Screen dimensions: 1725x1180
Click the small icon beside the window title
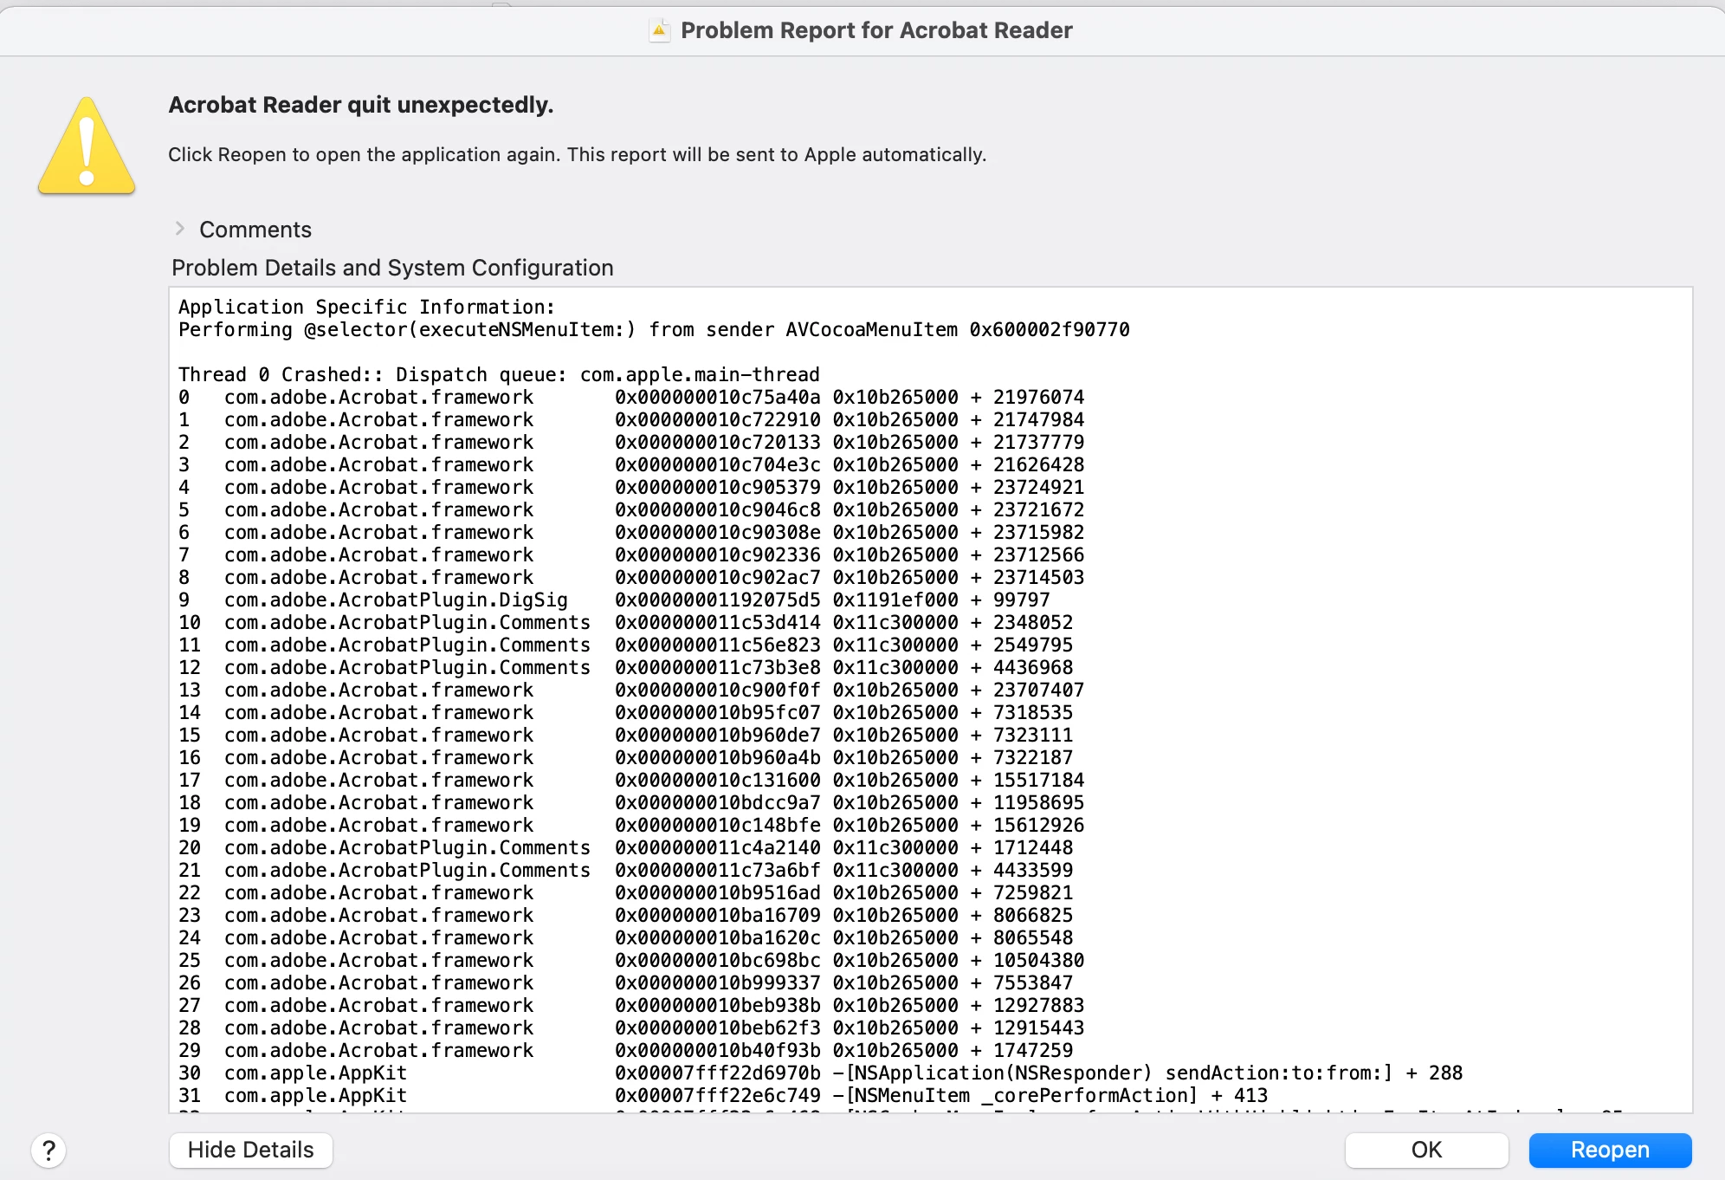pos(660,30)
